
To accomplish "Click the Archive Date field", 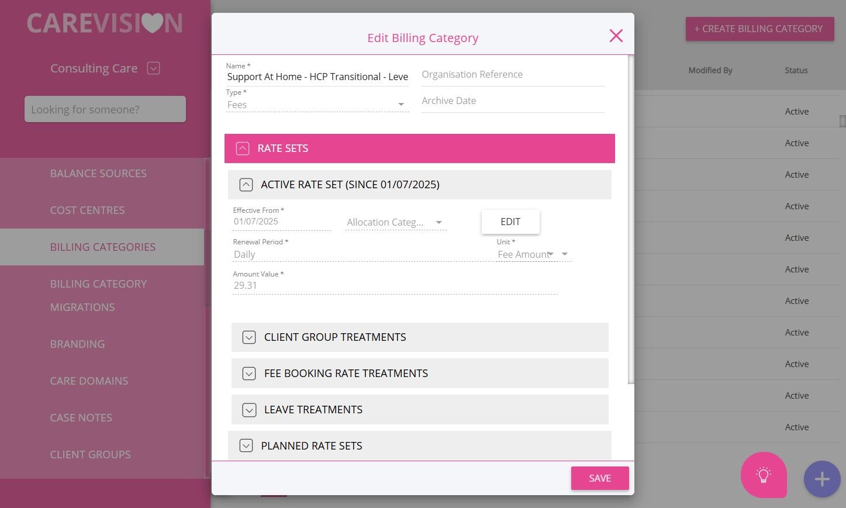I will pos(513,101).
